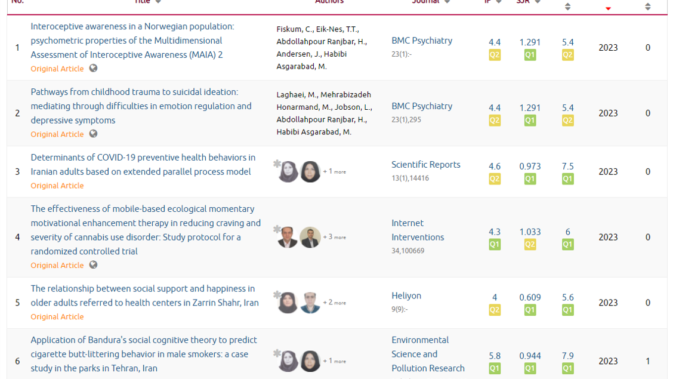
Task: Open BMC Psychiatry journal link in first row
Action: tap(422, 41)
